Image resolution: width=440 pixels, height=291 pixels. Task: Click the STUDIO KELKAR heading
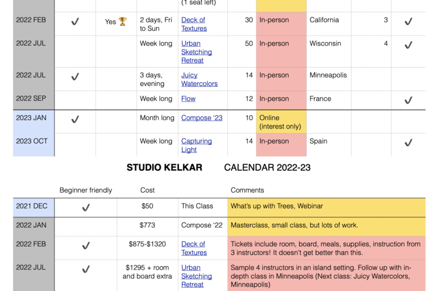pos(164,167)
